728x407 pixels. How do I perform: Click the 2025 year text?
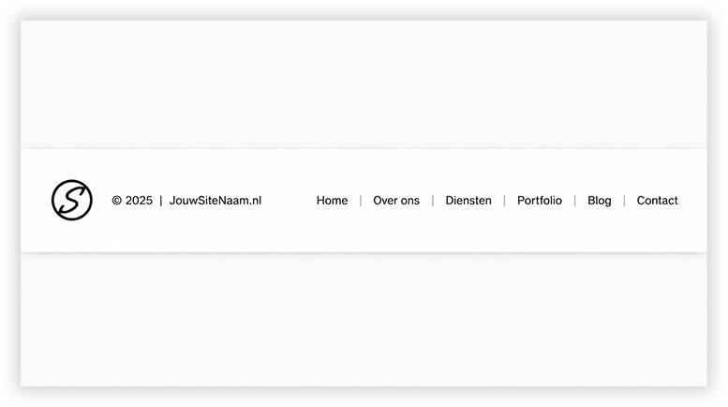click(x=139, y=201)
